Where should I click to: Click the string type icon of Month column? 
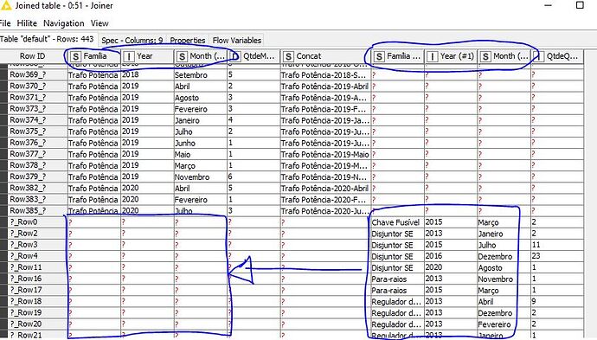coord(182,56)
